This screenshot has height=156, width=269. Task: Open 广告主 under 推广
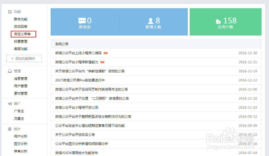pos(19,111)
